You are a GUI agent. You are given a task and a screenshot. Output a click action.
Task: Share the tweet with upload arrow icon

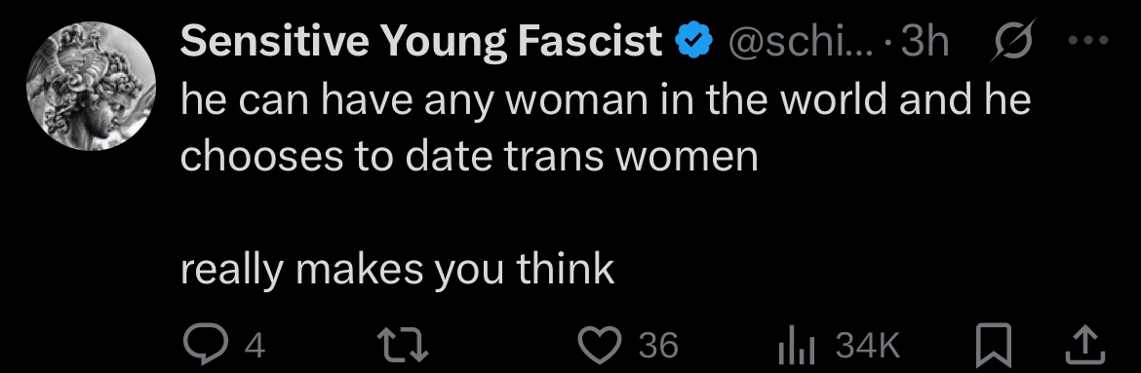1085,346
